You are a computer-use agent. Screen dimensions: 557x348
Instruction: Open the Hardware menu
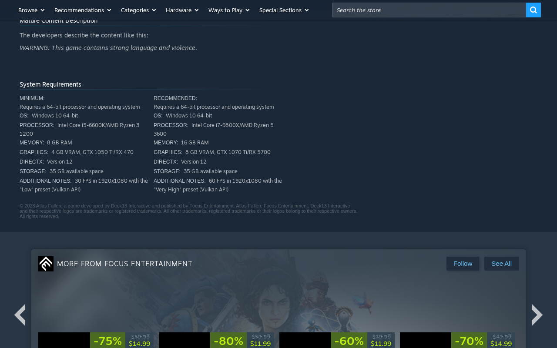[x=182, y=10]
